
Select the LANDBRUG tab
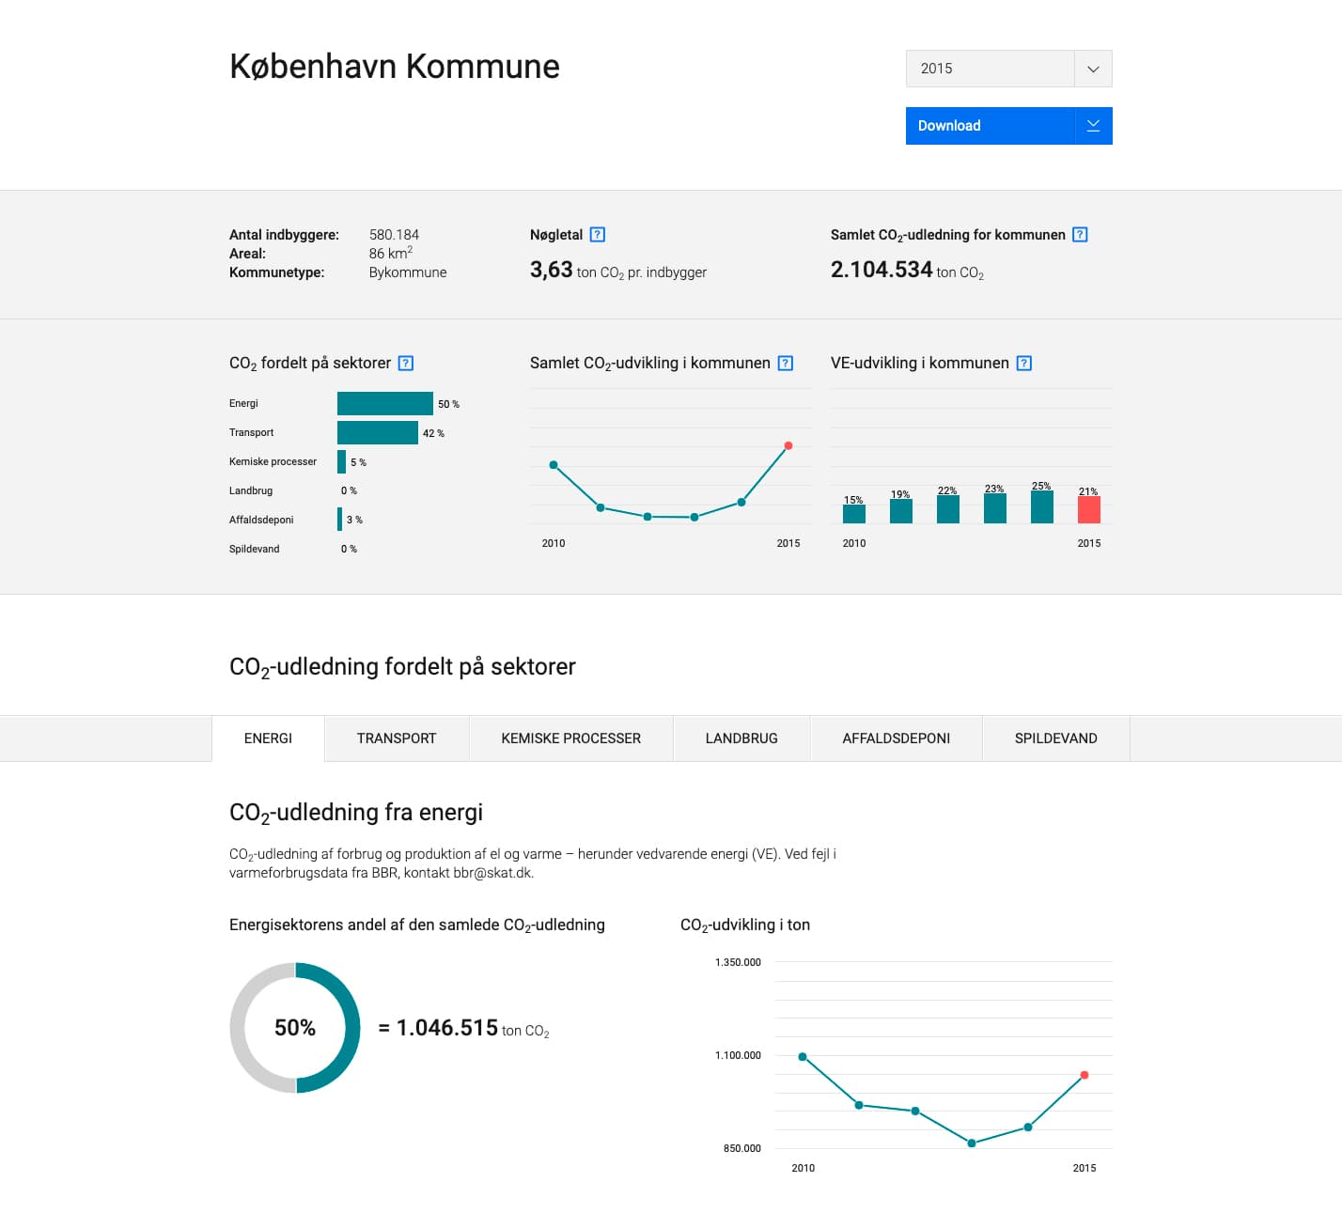click(741, 739)
